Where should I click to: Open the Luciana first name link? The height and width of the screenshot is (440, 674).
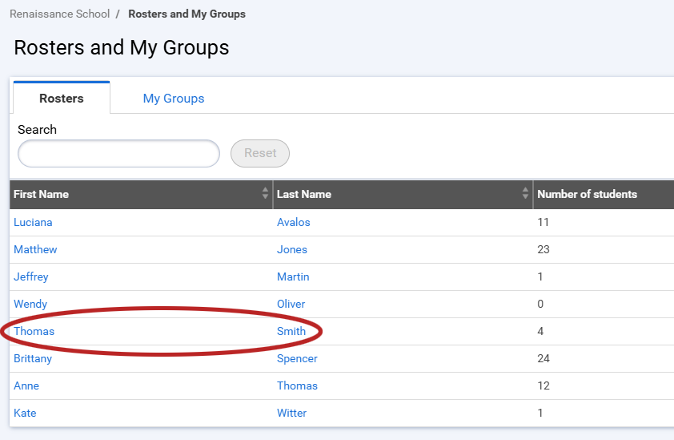coord(33,222)
